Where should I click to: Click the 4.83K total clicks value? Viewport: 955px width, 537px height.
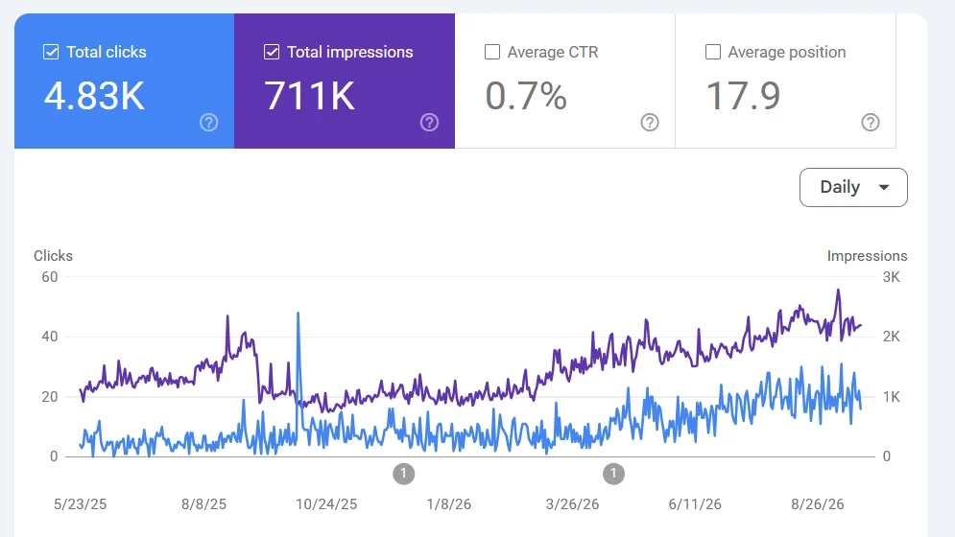coord(94,96)
